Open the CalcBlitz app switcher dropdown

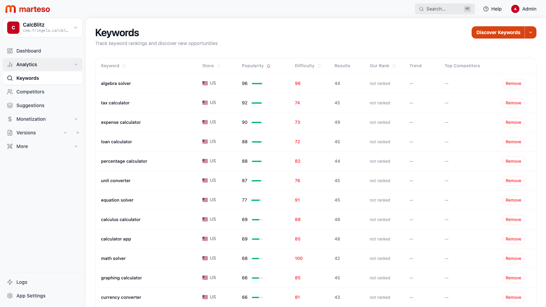coord(75,28)
